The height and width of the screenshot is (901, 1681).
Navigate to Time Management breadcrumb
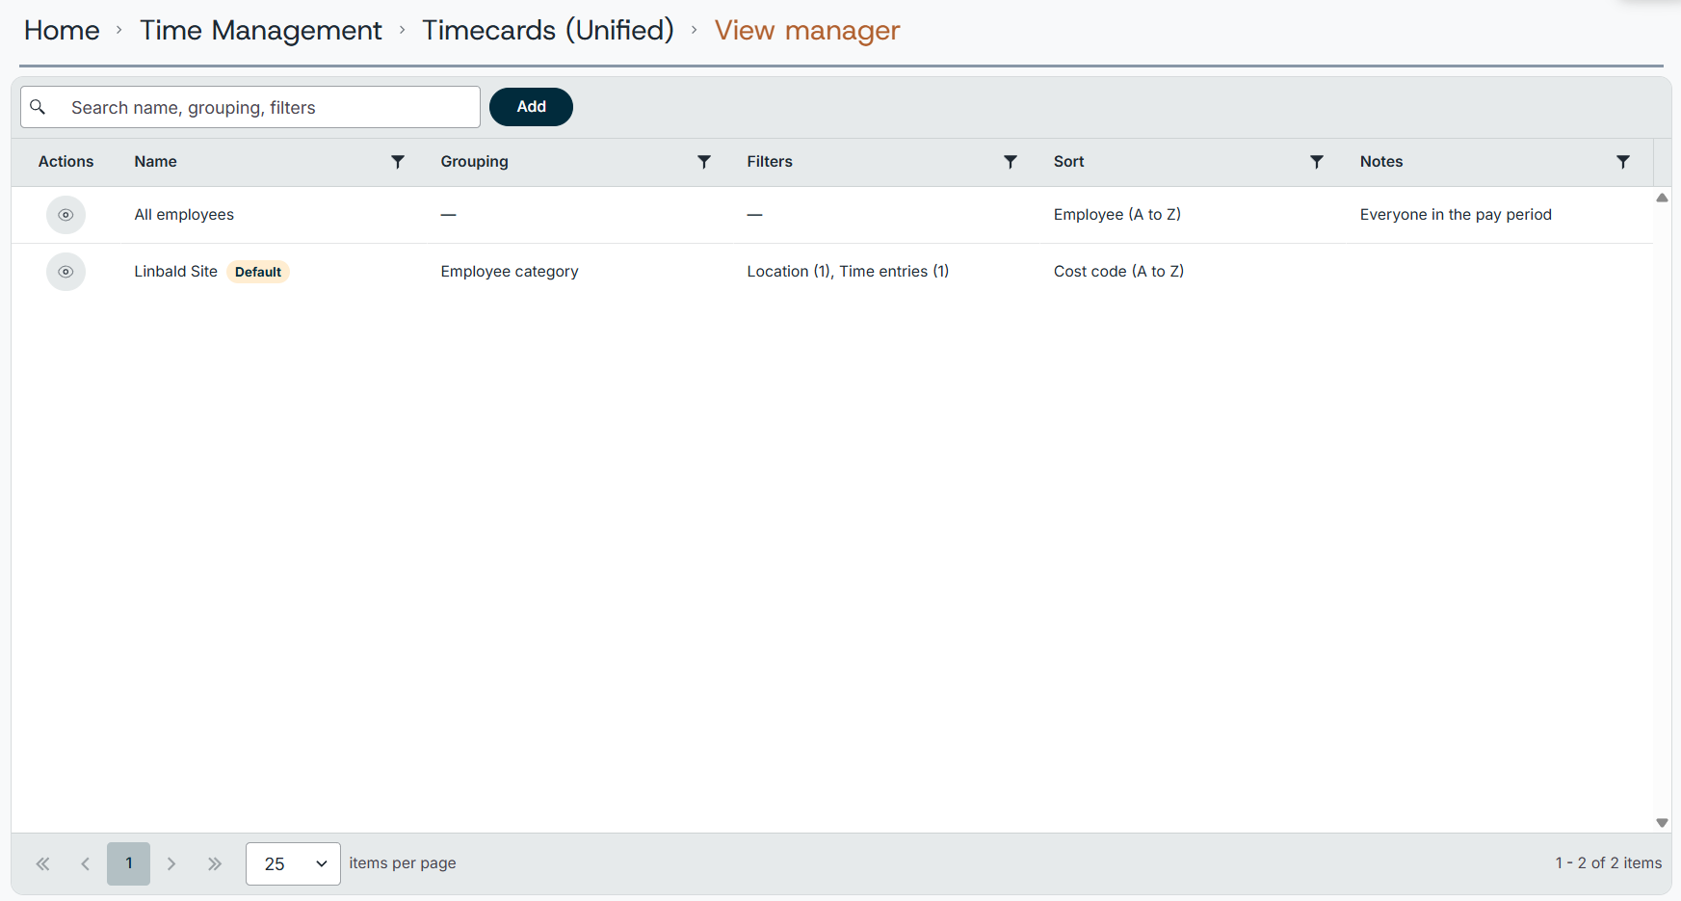pyautogui.click(x=261, y=30)
